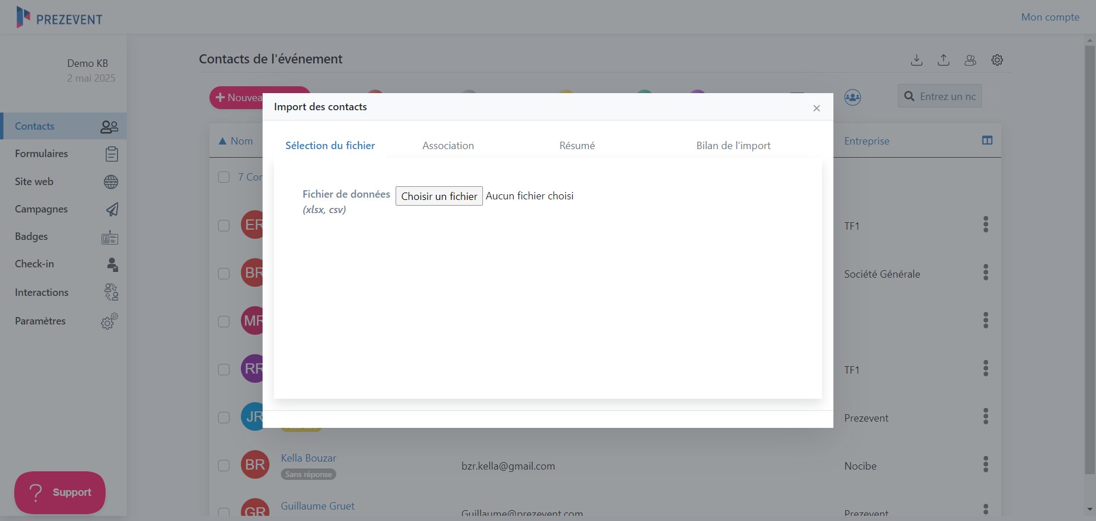1096x521 pixels.
Task: Click the Entreprise column header
Action: coord(867,141)
